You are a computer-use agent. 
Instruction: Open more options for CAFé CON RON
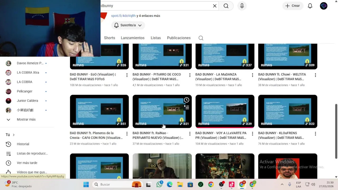tap(127, 134)
